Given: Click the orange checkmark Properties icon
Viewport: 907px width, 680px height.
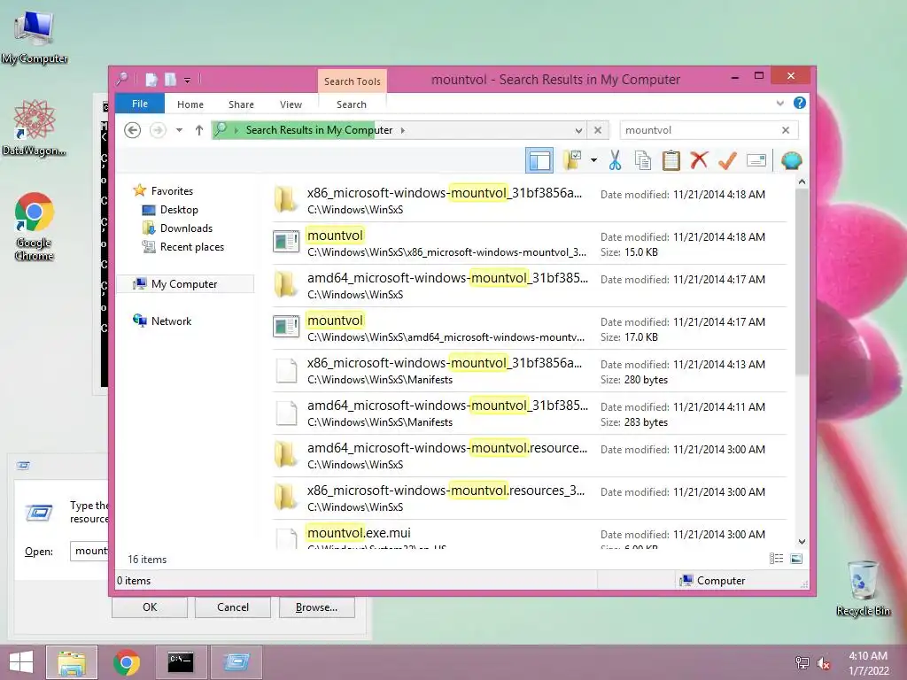Looking at the screenshot, I should click(x=728, y=160).
